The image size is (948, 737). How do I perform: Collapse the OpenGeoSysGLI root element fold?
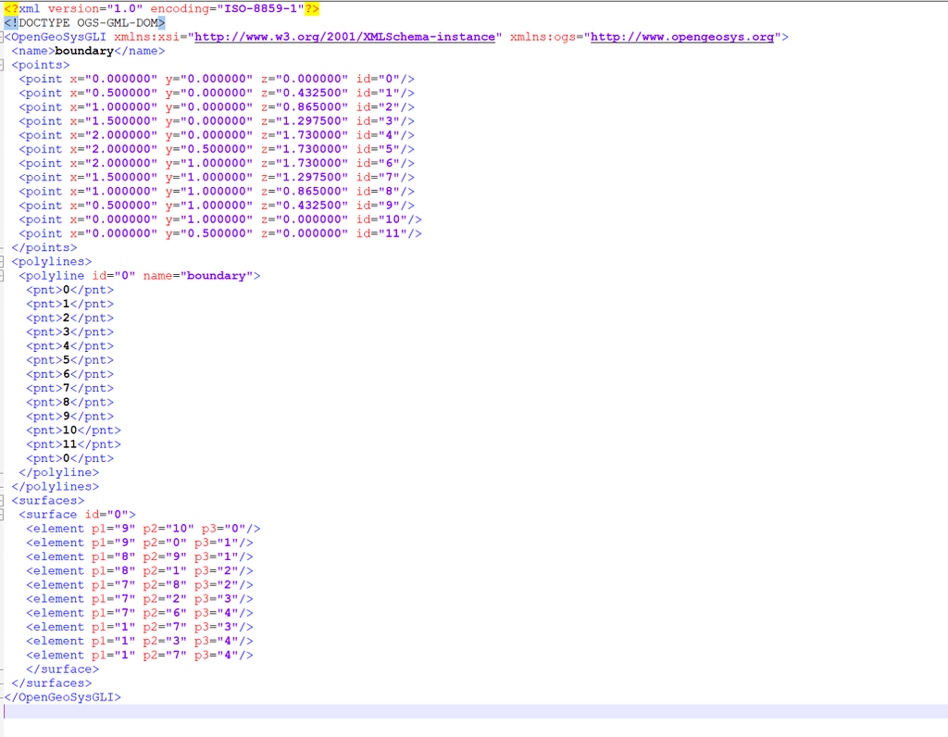pyautogui.click(x=3, y=37)
